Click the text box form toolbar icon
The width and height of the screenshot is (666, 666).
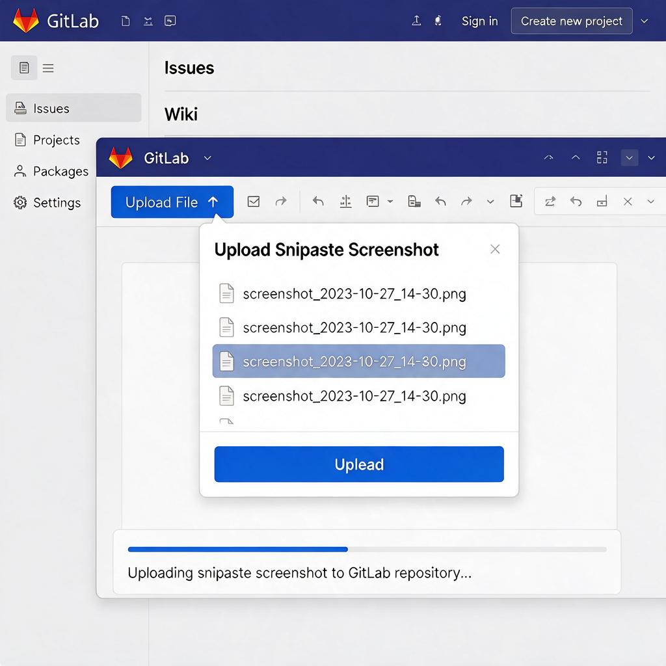point(373,202)
